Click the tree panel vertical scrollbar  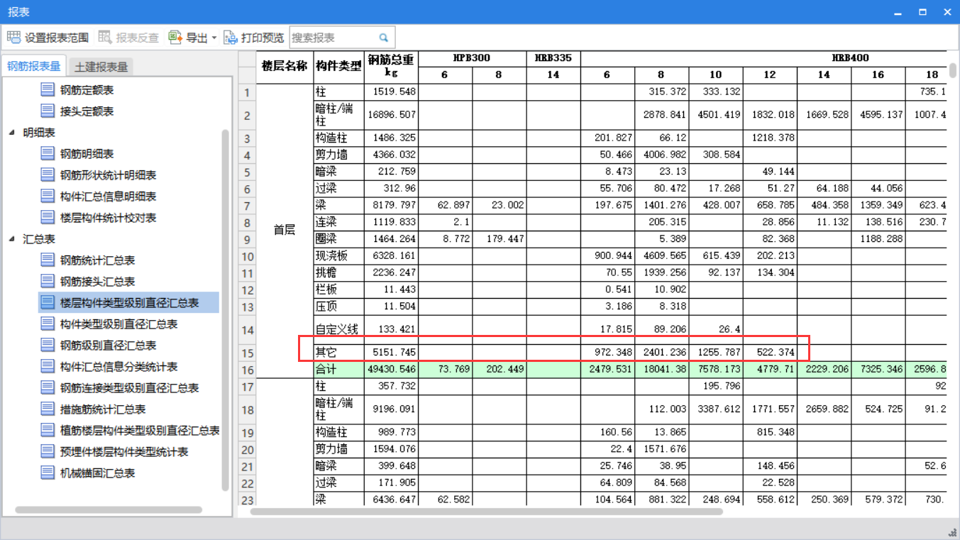(226, 310)
